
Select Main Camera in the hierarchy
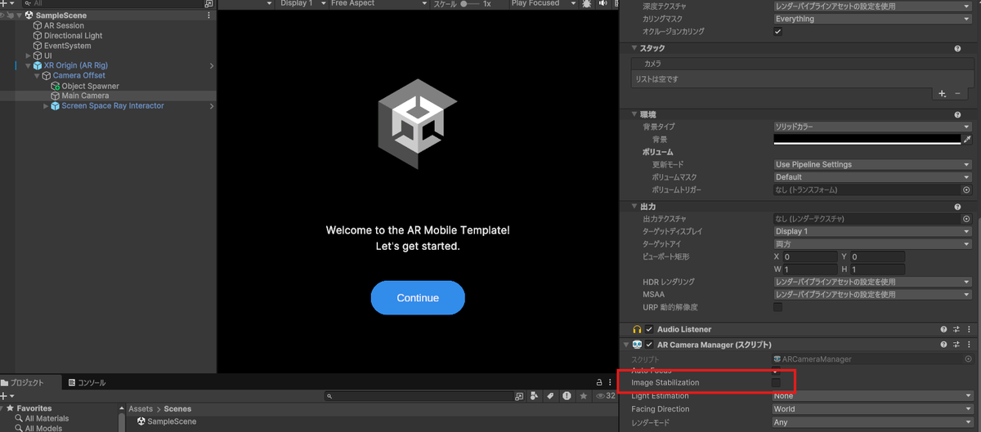85,96
